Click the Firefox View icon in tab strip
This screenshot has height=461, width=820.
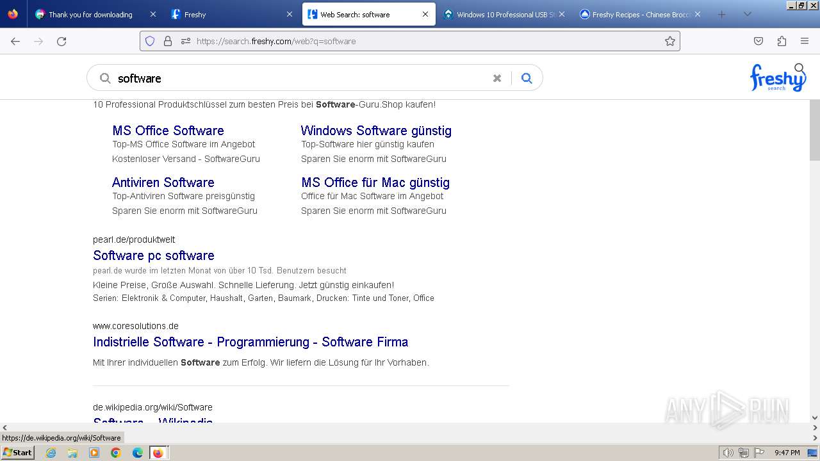click(x=13, y=14)
